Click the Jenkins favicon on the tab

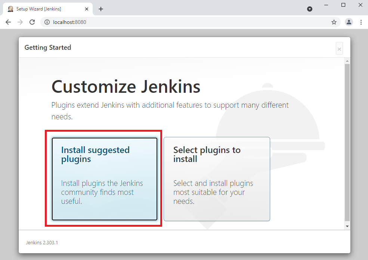click(10, 9)
